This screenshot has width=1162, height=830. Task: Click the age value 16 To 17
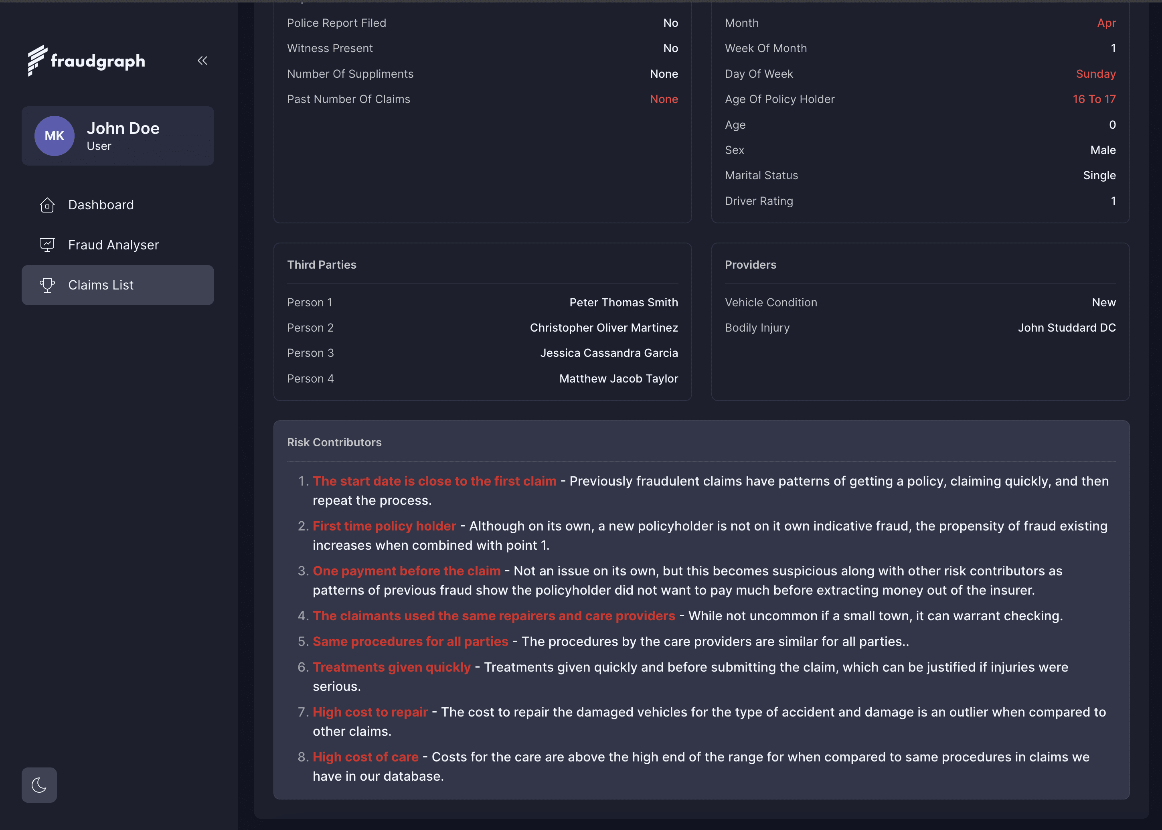(1094, 99)
